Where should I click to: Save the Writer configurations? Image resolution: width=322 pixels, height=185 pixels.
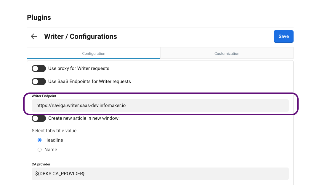pyautogui.click(x=283, y=36)
